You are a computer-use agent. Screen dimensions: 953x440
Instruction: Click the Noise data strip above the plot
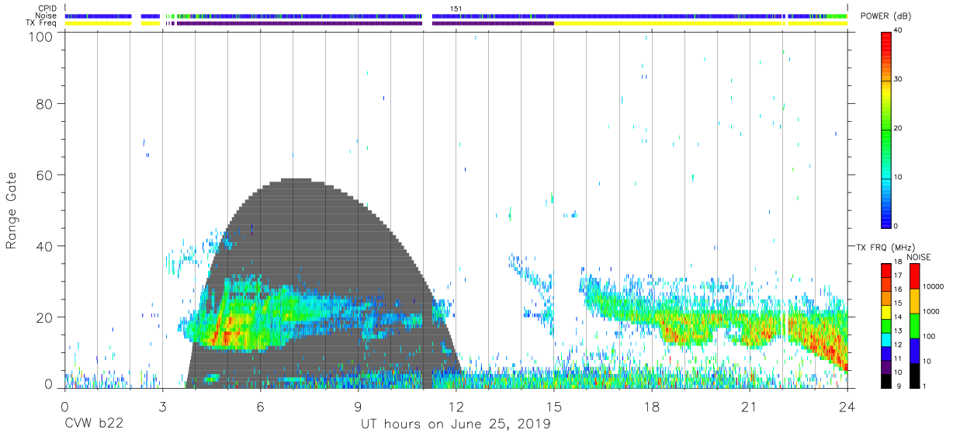coord(456,16)
